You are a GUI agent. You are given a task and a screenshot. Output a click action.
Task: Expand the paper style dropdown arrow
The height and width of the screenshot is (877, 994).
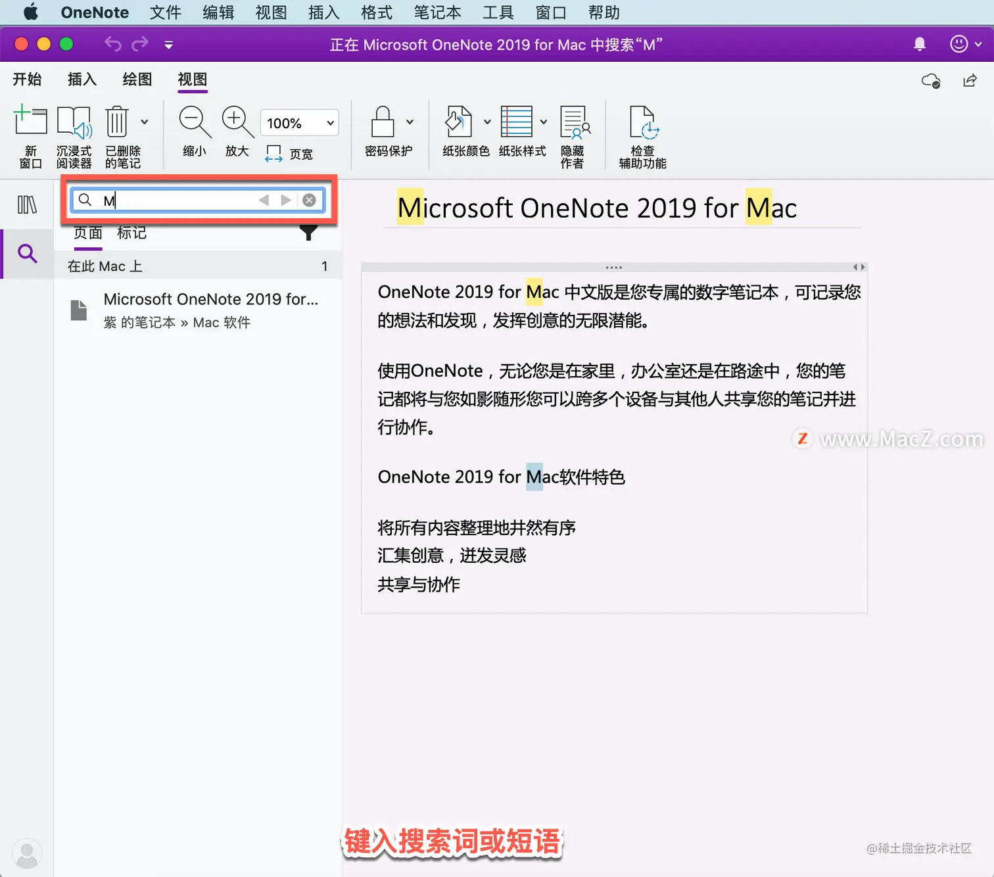pyautogui.click(x=544, y=122)
